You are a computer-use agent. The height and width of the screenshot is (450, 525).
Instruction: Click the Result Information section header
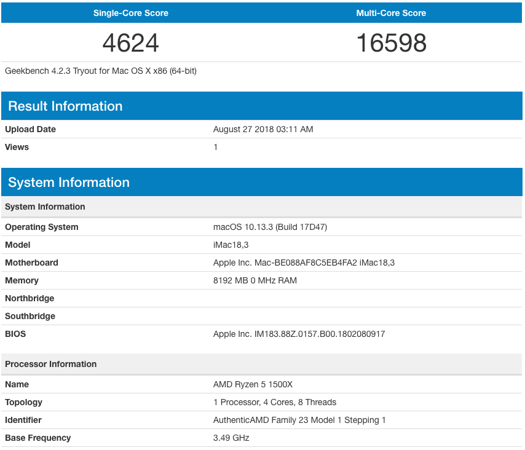click(x=262, y=106)
